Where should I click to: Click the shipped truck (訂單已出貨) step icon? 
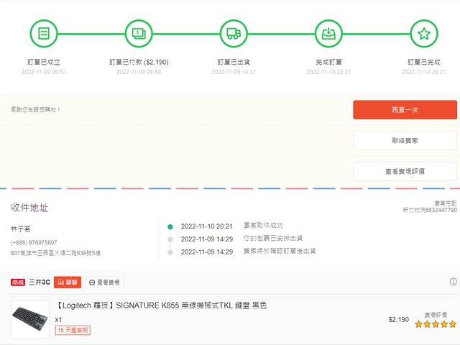pyautogui.click(x=233, y=33)
